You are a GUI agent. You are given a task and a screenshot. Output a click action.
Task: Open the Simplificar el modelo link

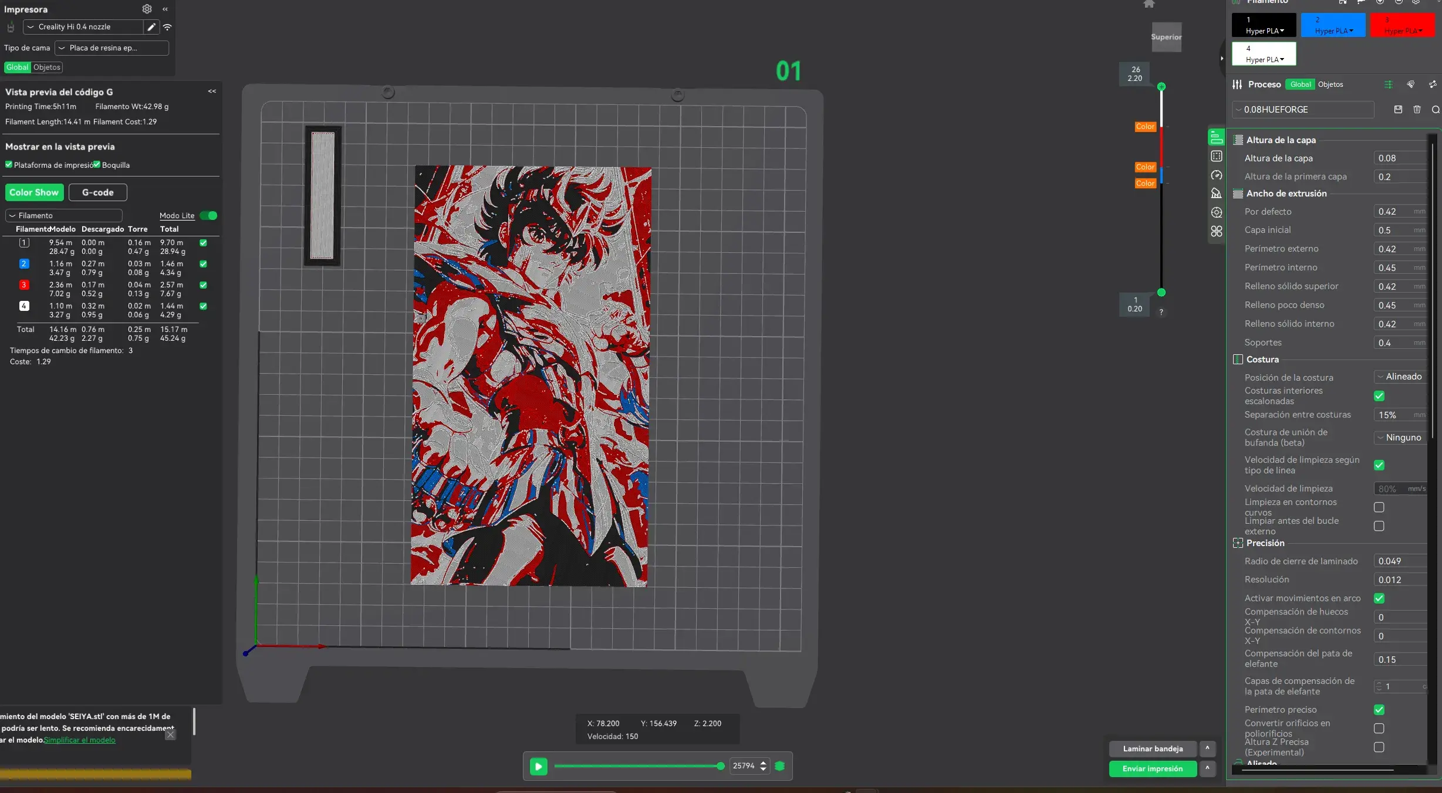pyautogui.click(x=79, y=740)
